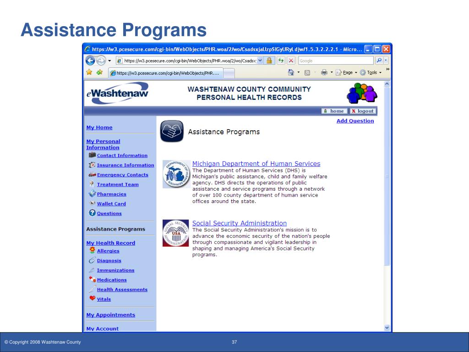Screen dimensions: 469x352
Task: Click the Allergies flower icon
Action: point(92,250)
